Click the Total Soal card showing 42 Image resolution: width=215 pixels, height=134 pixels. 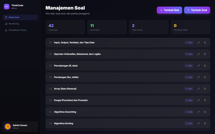coord(65,27)
